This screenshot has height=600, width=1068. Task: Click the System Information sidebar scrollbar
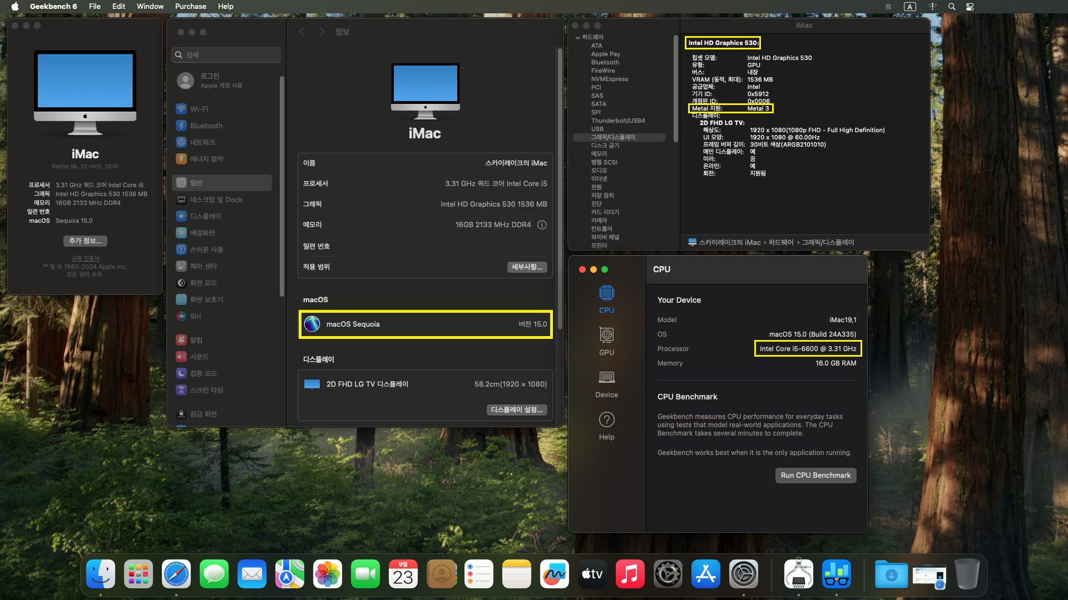tap(675, 89)
